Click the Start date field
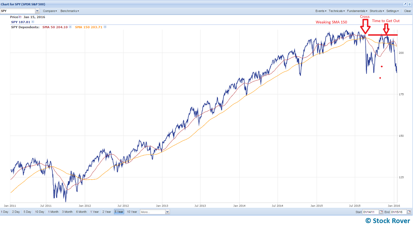The width and height of the screenshot is (414, 228). pyautogui.click(x=370, y=212)
